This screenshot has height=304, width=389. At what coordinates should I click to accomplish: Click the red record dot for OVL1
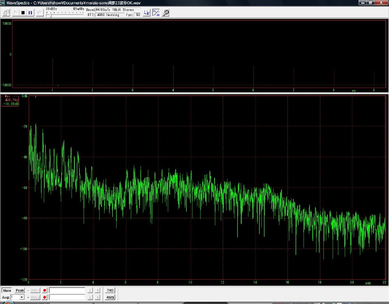click(x=45, y=290)
